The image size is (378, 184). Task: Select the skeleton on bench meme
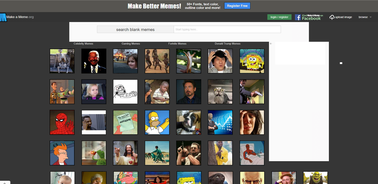click(x=62, y=61)
